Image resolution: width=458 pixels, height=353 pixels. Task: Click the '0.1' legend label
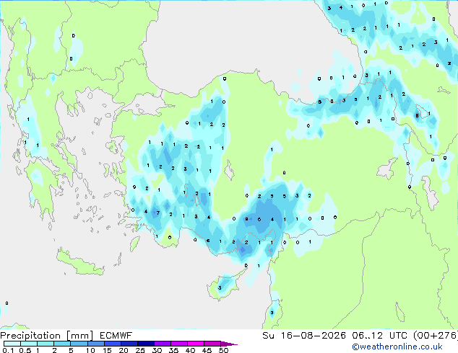pos(8,350)
